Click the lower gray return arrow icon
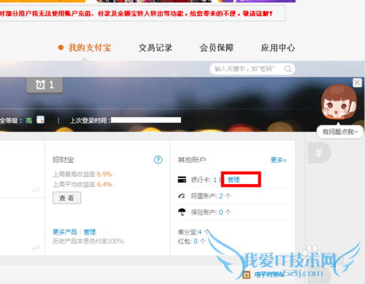 tap(36, 248)
